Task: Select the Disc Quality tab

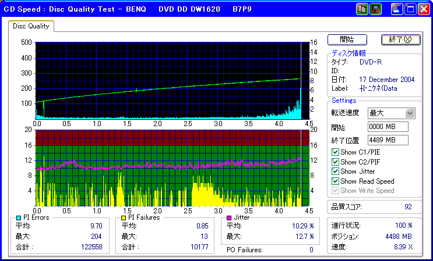Action: pyautogui.click(x=31, y=26)
